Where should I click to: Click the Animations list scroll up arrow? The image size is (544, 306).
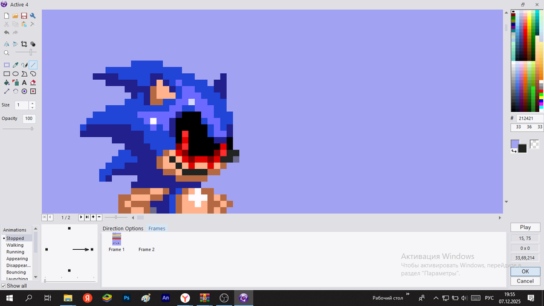36,229
